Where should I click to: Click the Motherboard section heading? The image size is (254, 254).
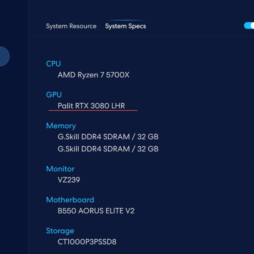coord(70,200)
